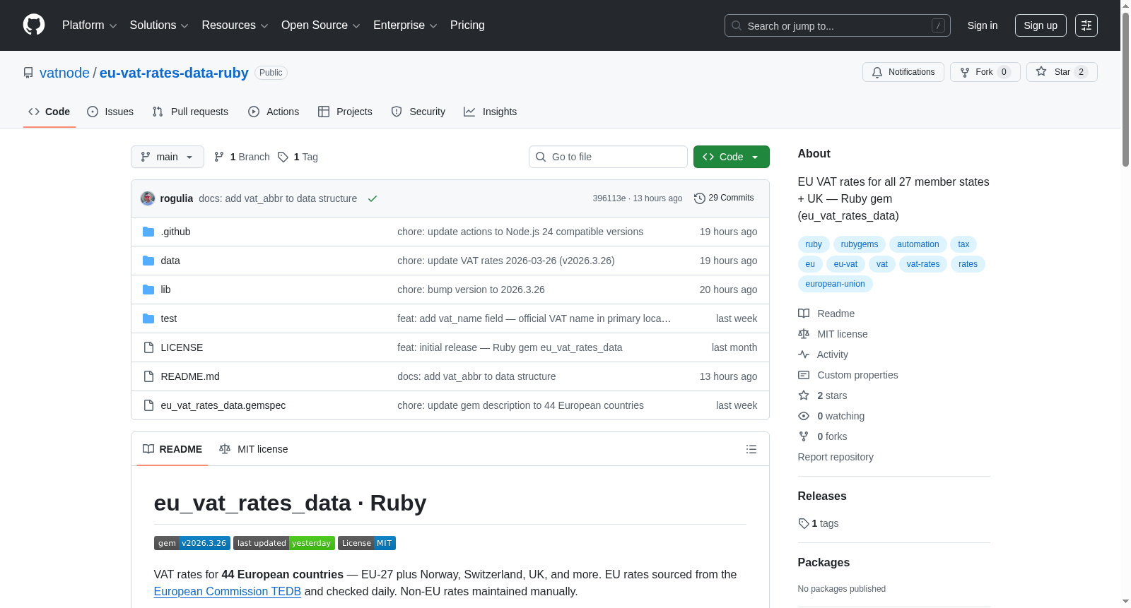Screen dimensions: 1131x608
Task: Click the ruby topic tag
Action: (814, 244)
